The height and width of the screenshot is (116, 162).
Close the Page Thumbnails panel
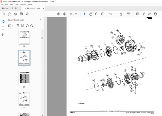[x=40, y=20]
